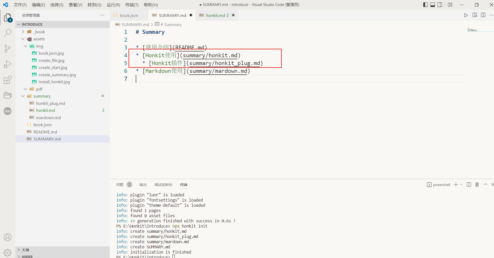Expand the 时间线 timeline section

click(x=62, y=256)
